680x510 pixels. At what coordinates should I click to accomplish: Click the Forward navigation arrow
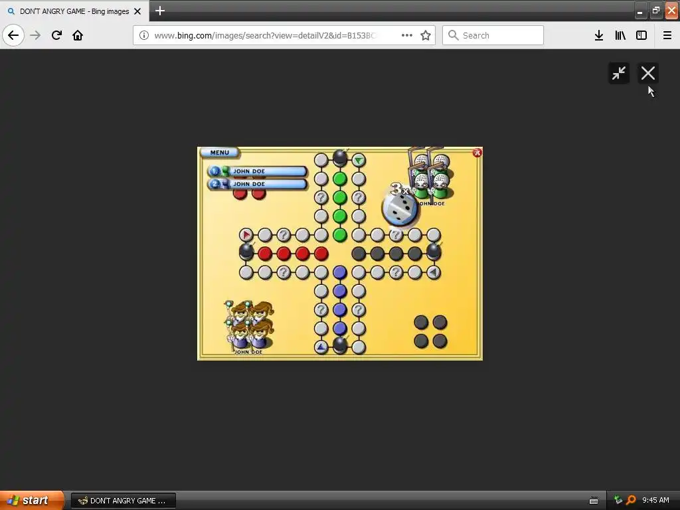tap(35, 35)
